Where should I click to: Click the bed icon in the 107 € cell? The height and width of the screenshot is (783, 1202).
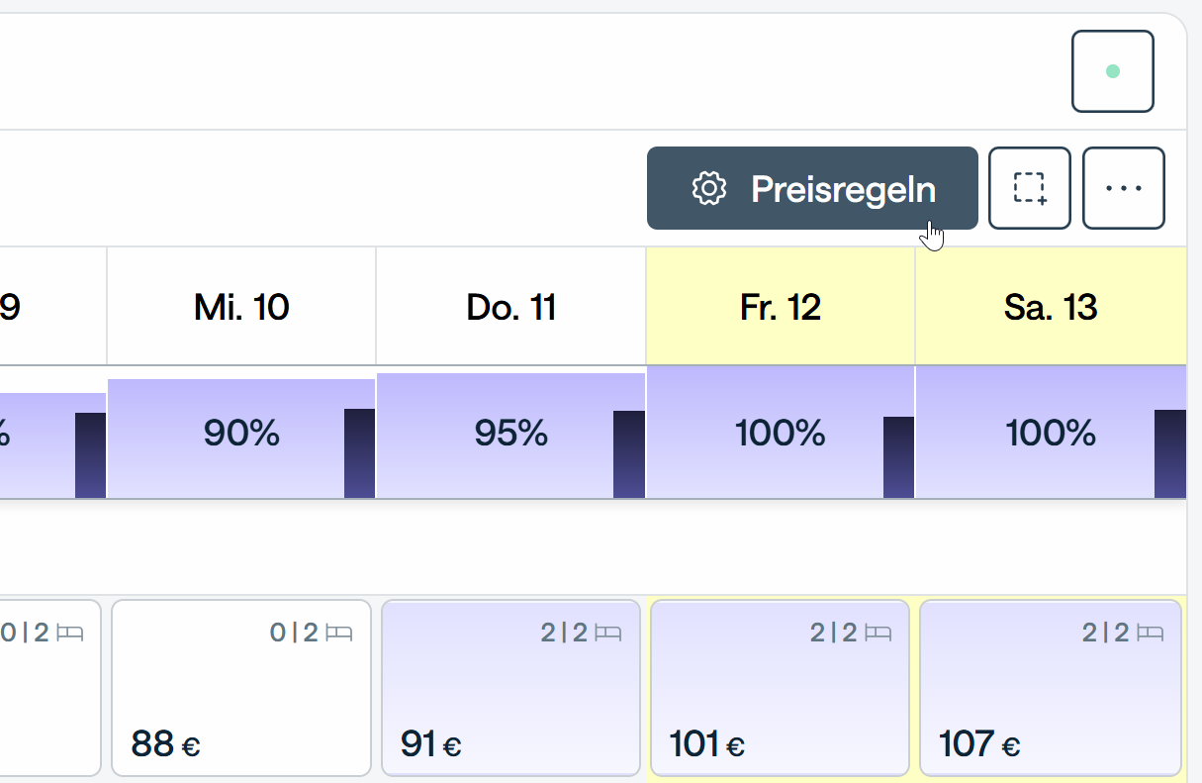[x=1150, y=633]
